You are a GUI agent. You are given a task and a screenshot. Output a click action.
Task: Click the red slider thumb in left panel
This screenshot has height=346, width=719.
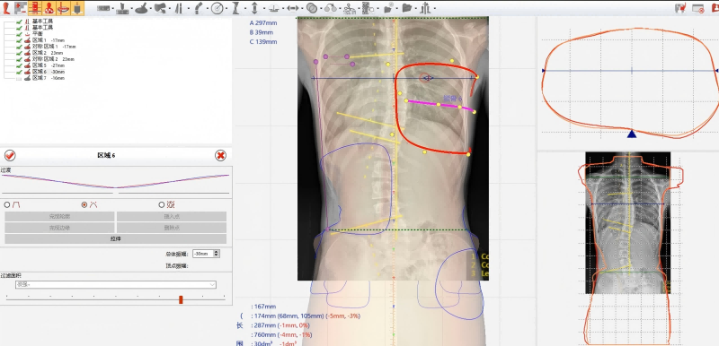click(181, 299)
